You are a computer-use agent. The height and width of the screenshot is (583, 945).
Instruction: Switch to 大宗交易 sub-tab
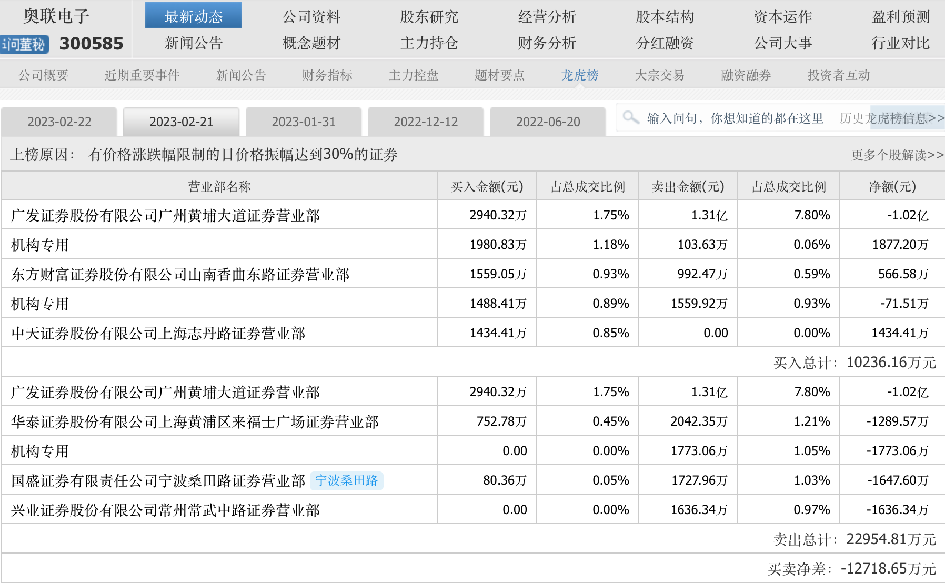coord(660,75)
